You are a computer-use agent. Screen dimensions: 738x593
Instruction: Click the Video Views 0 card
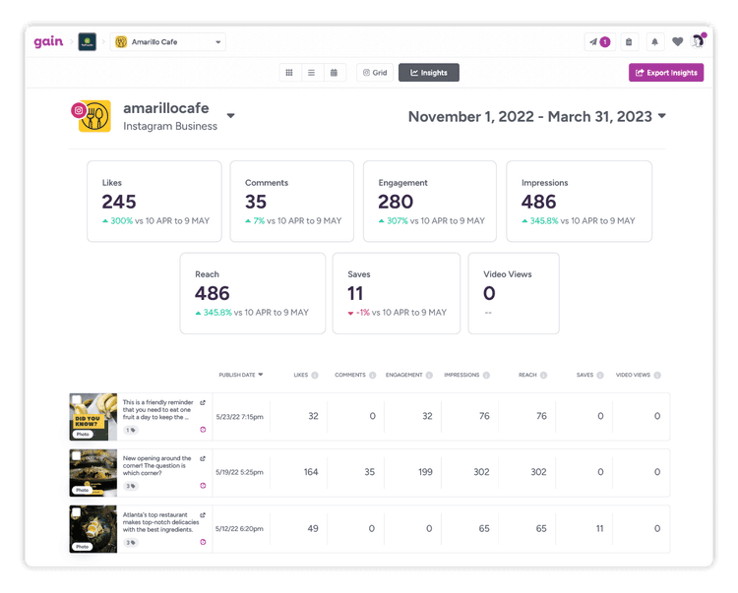click(x=514, y=293)
